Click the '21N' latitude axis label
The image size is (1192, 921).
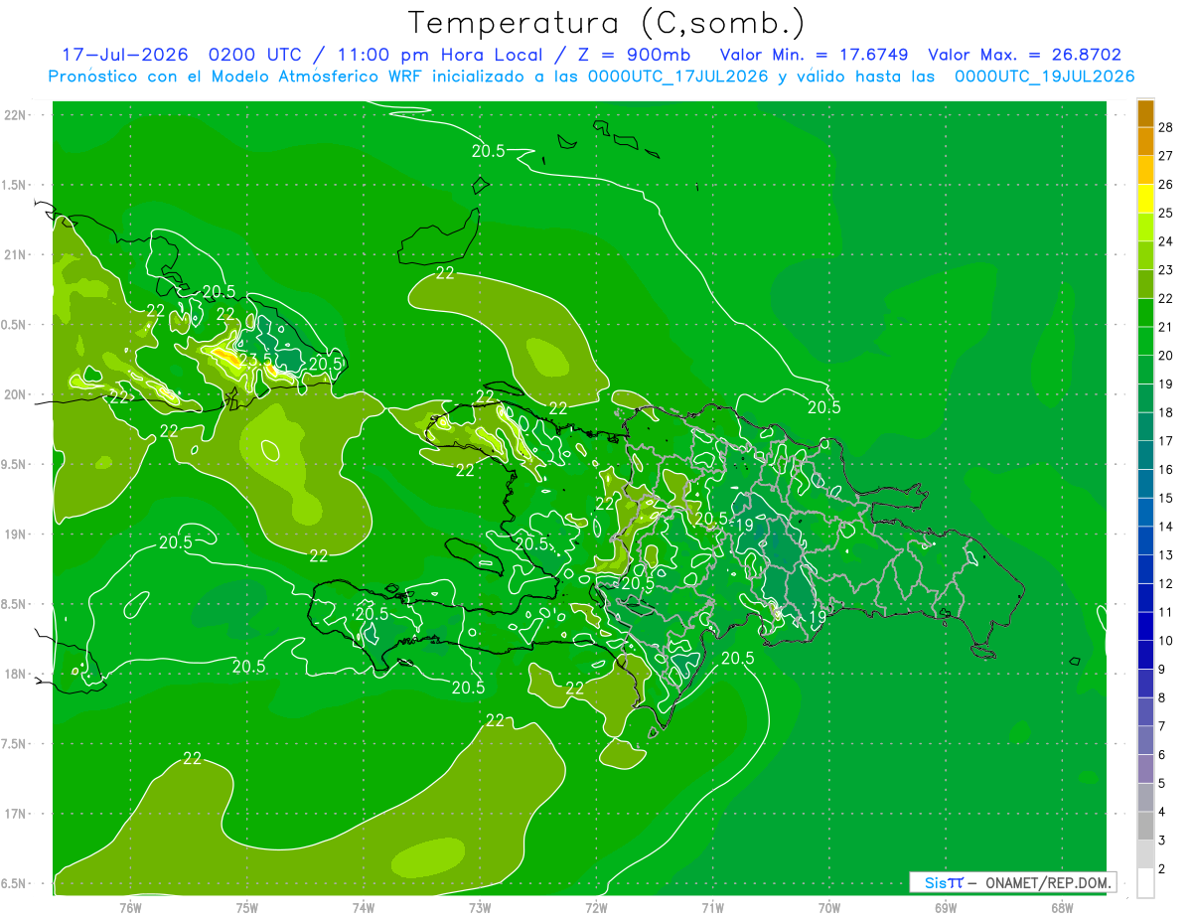(x=15, y=254)
